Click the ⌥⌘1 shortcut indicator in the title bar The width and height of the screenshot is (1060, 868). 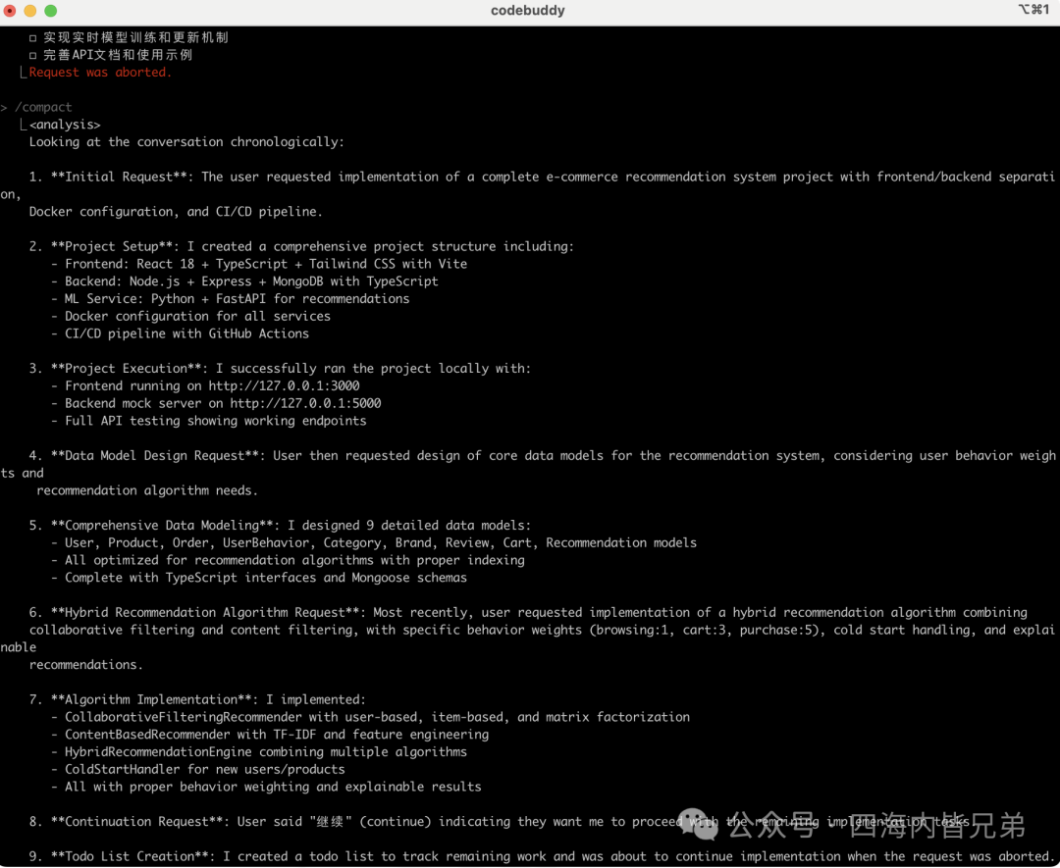click(x=1033, y=10)
